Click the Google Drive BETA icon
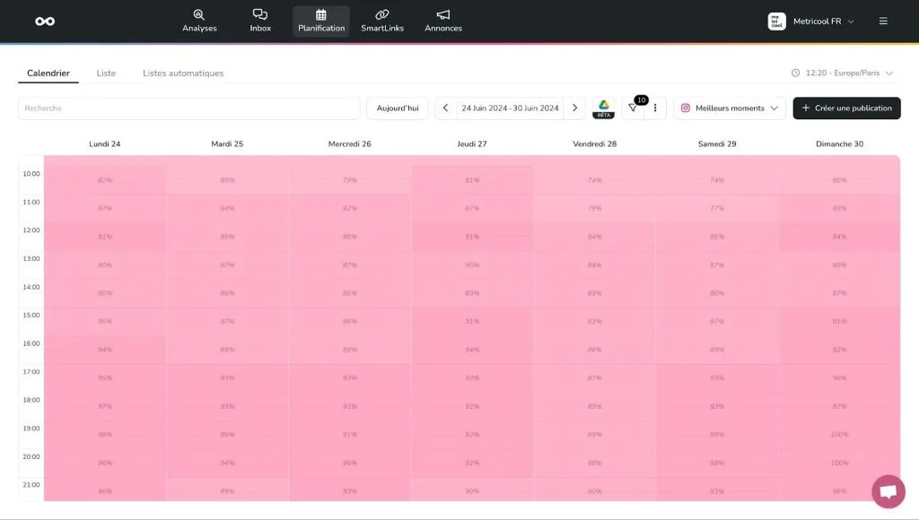This screenshot has width=919, height=520. [x=604, y=108]
